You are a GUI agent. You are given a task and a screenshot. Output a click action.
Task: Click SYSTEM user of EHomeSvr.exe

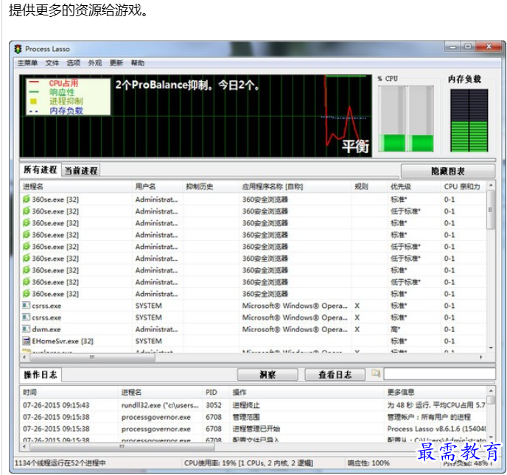point(148,341)
